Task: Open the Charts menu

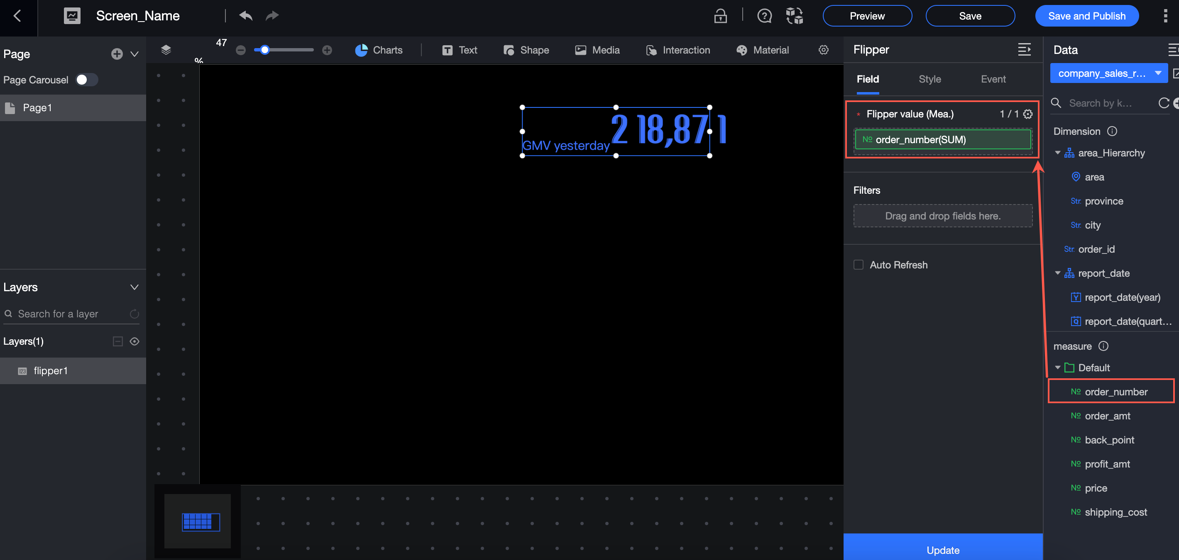Action: (379, 50)
